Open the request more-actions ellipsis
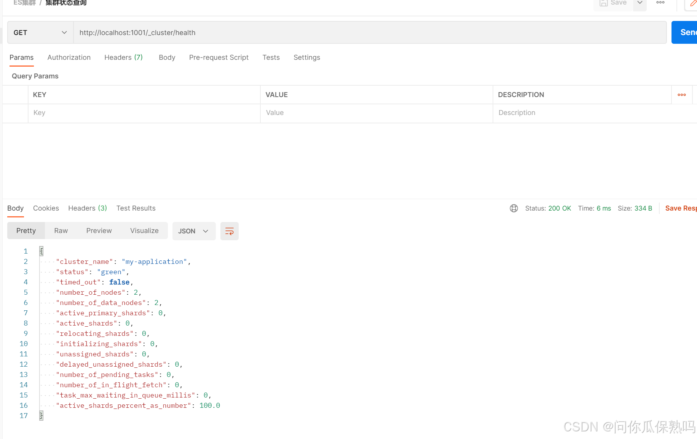Image resolution: width=697 pixels, height=439 pixels. pyautogui.click(x=660, y=3)
